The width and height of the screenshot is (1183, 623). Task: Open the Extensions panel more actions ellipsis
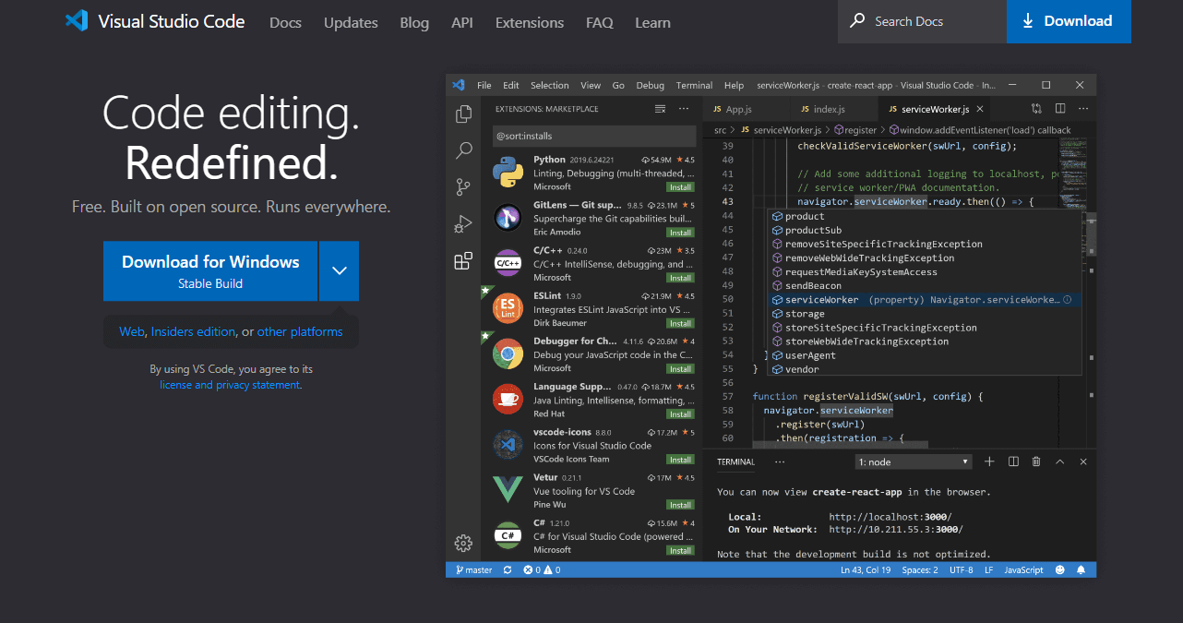click(x=684, y=109)
